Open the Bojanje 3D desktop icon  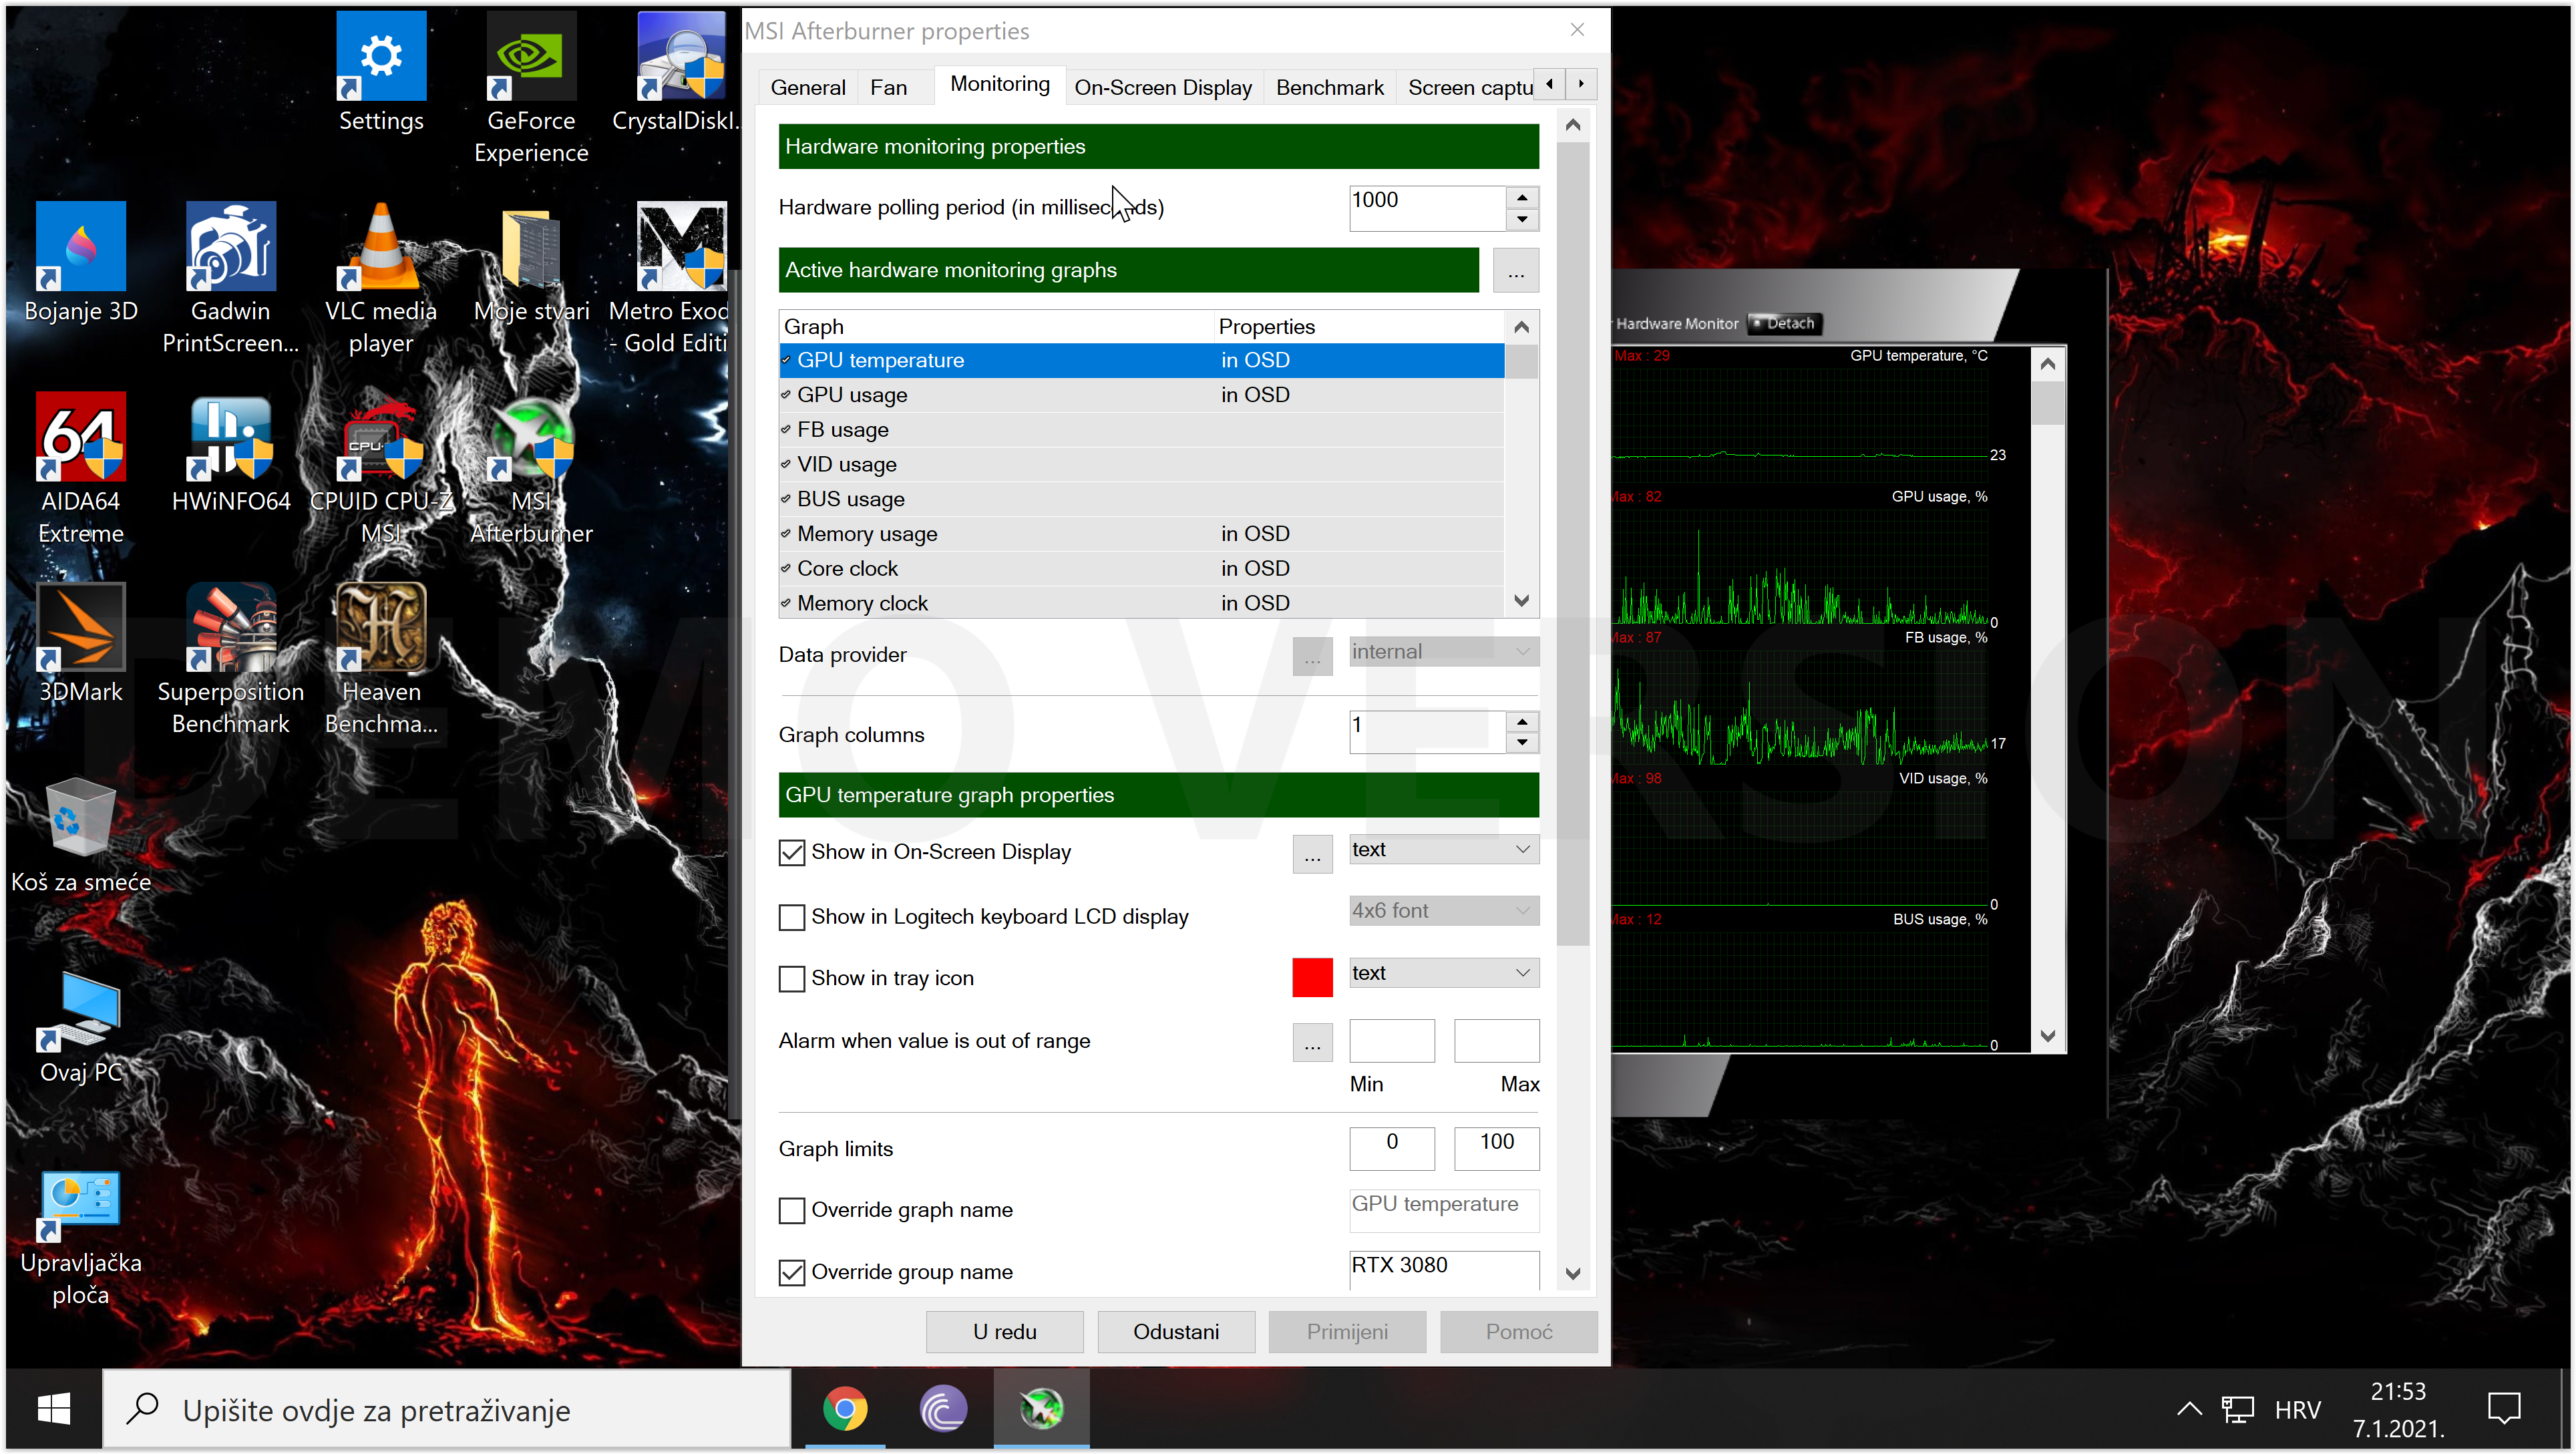pos(81,262)
